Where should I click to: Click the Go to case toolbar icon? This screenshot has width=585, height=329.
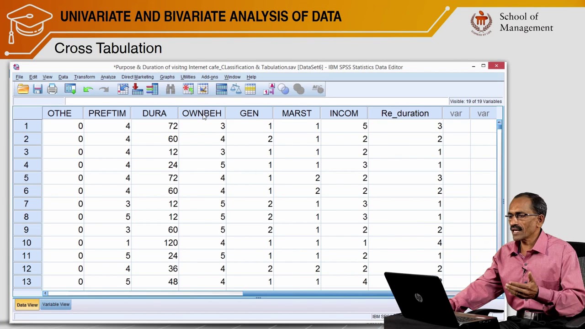pyautogui.click(x=123, y=89)
